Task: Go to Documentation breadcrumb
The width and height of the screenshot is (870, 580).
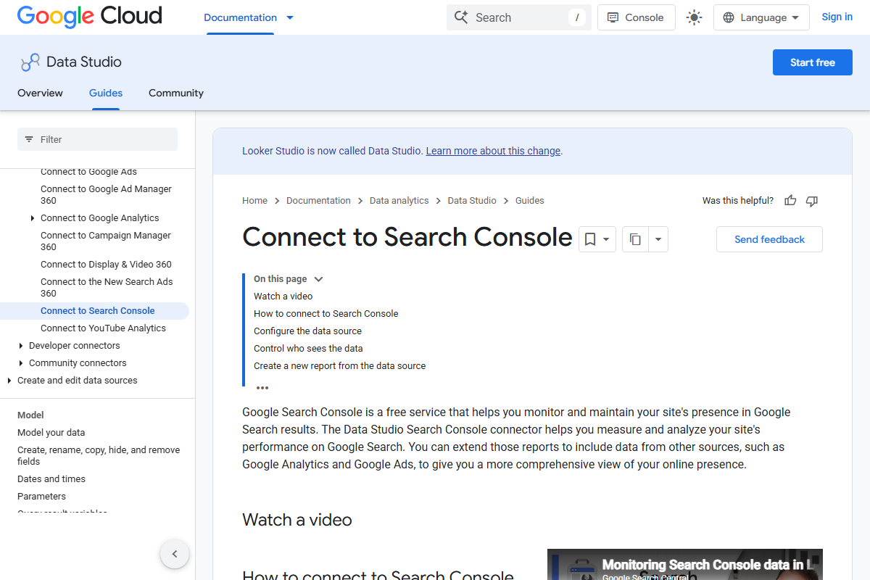Action: pos(318,201)
